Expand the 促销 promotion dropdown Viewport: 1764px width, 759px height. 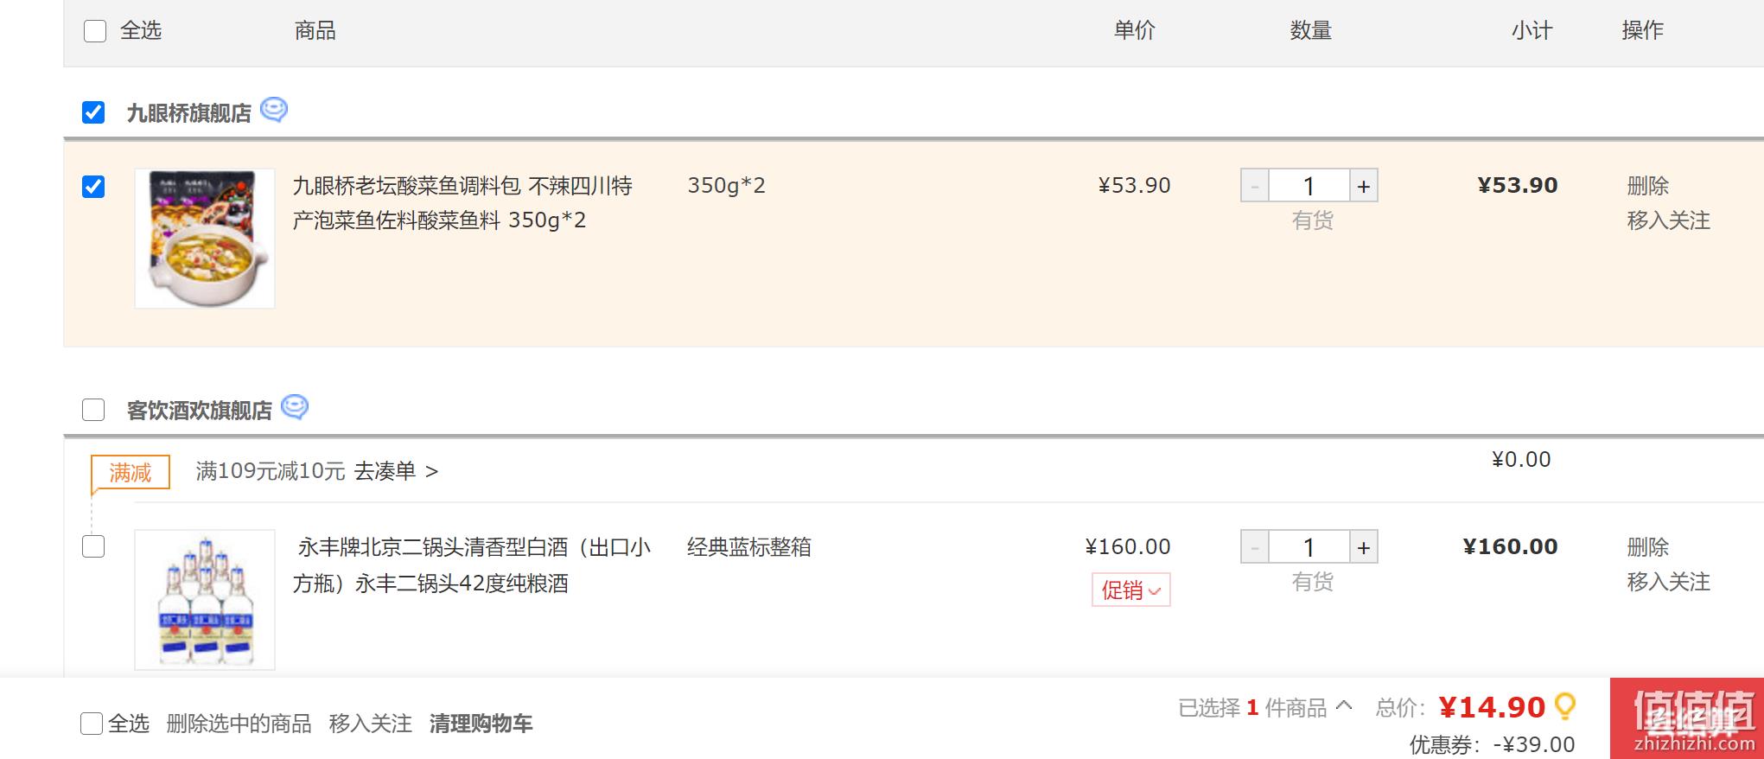click(1130, 590)
